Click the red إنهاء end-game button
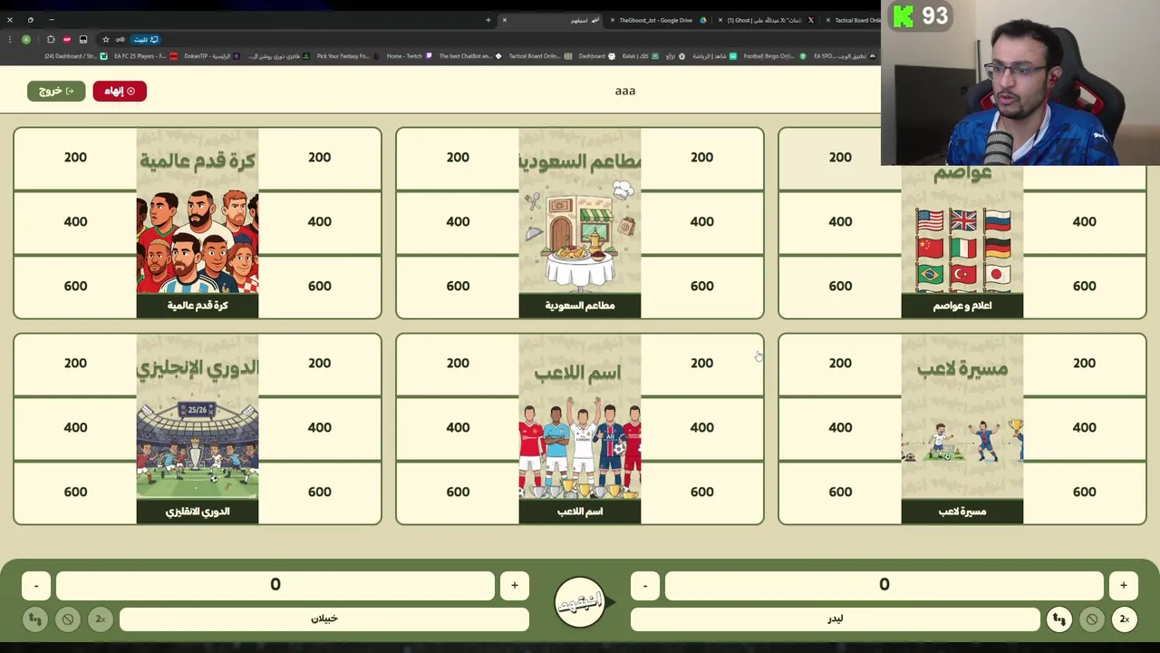1160x653 pixels. pyautogui.click(x=119, y=91)
